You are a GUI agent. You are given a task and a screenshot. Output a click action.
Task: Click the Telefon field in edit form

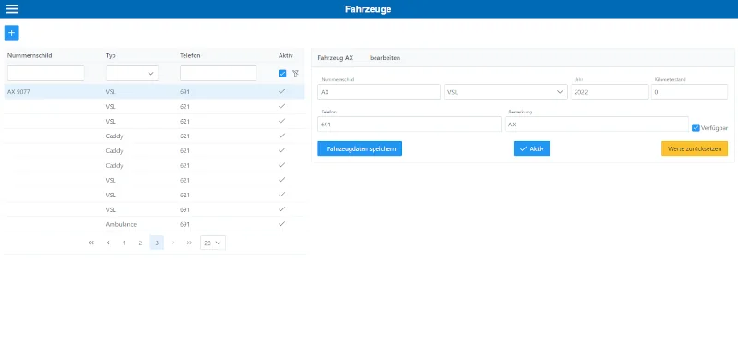(x=410, y=125)
